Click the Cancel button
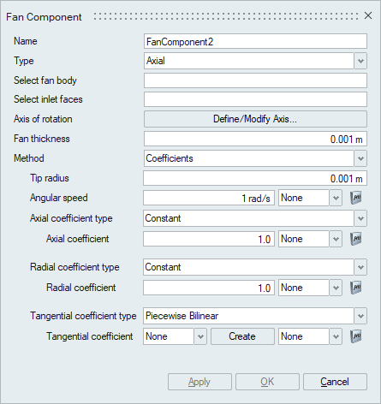Image resolution: width=381 pixels, height=404 pixels. (x=335, y=382)
